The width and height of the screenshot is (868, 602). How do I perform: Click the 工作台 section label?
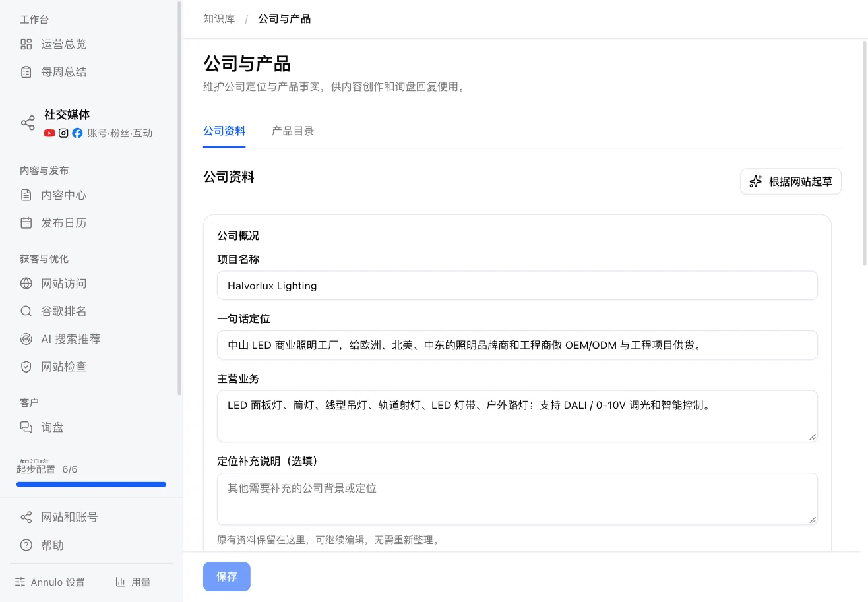[34, 20]
